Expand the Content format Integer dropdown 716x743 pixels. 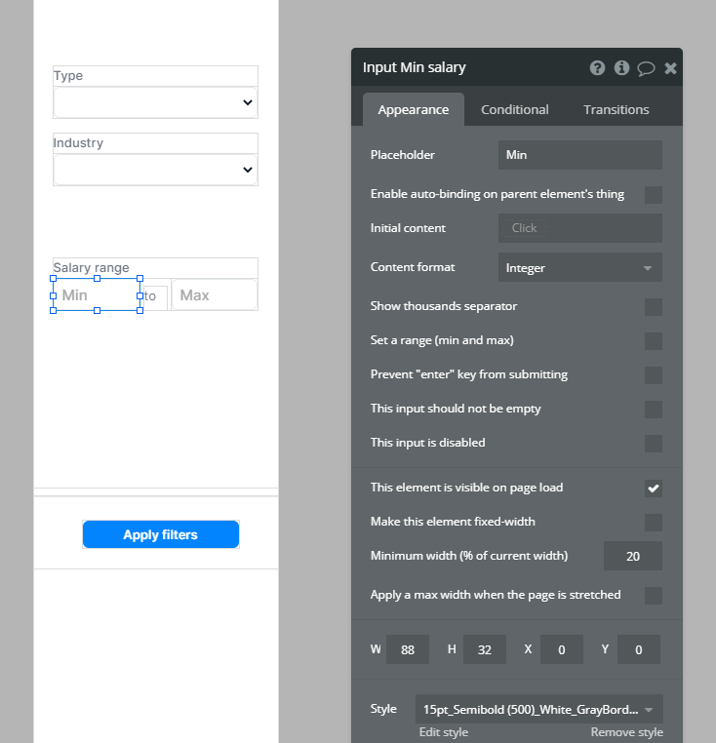[x=579, y=267]
